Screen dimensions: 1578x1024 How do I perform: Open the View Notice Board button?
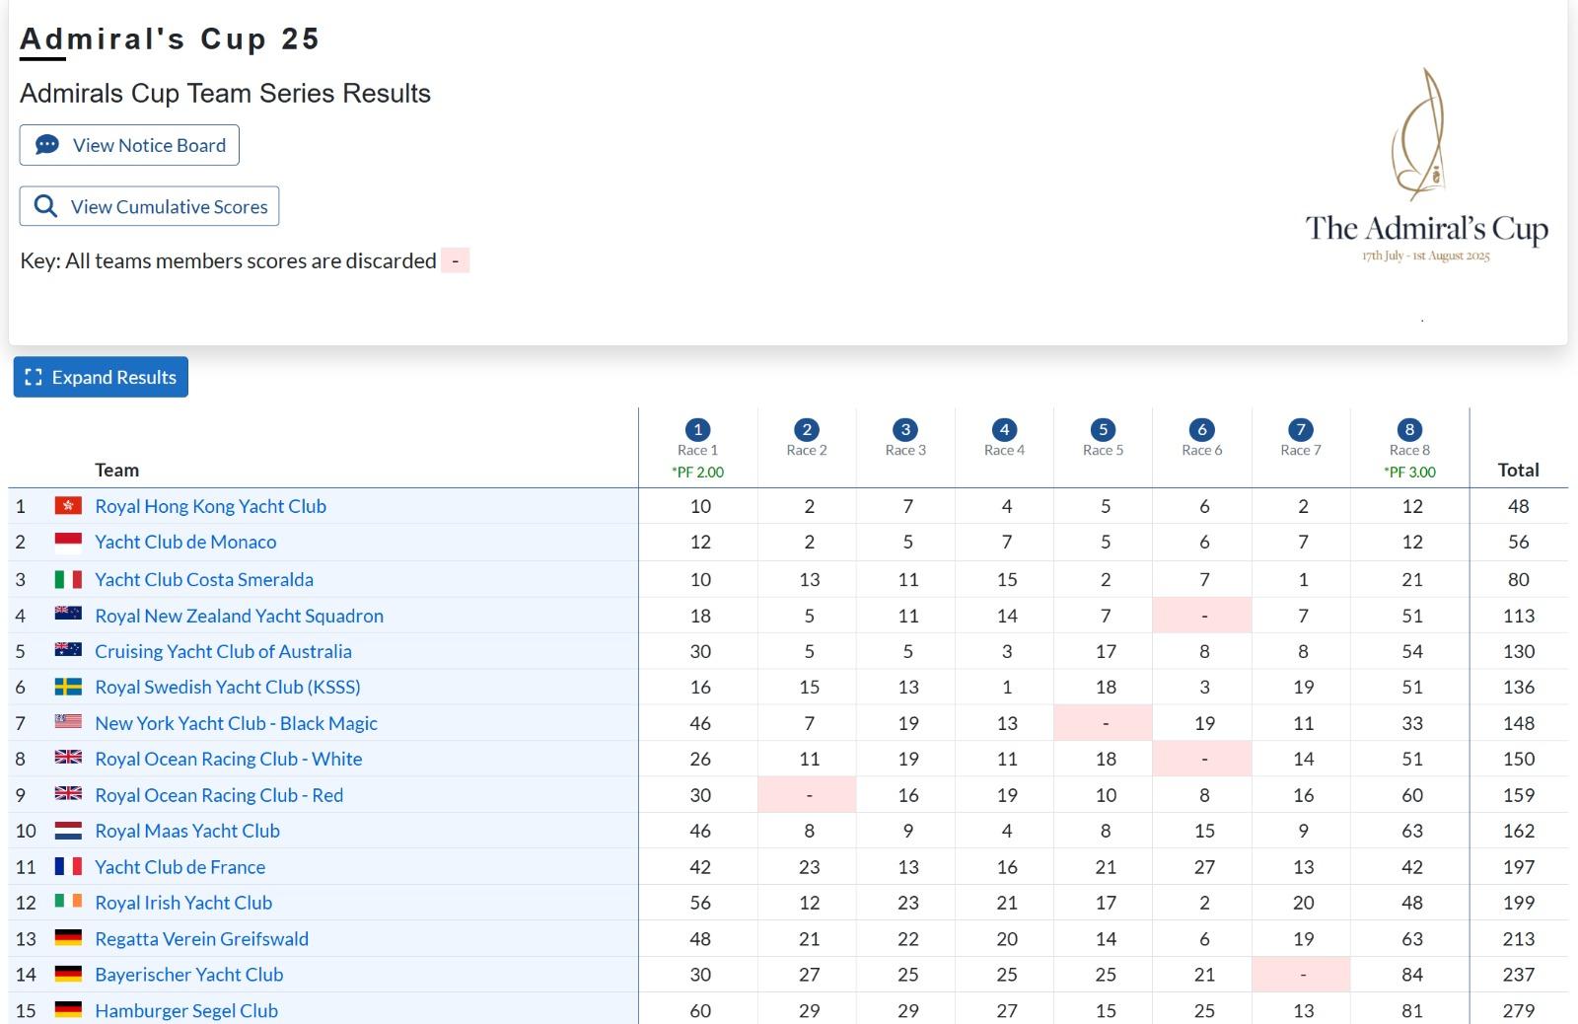click(x=129, y=145)
